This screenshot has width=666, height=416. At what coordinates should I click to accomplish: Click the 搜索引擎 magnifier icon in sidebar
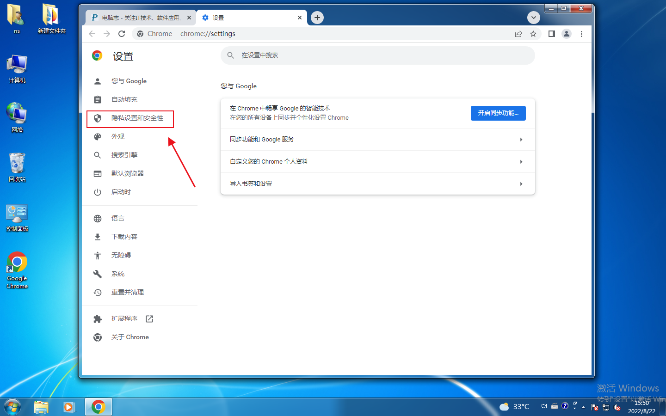[x=98, y=155]
